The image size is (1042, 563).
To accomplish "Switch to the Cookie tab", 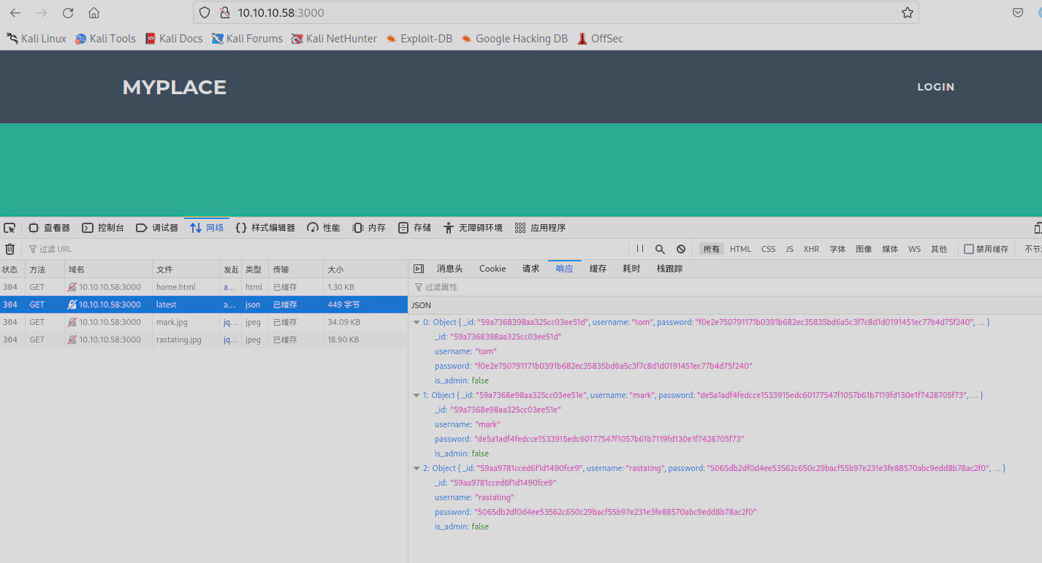I will 492,269.
